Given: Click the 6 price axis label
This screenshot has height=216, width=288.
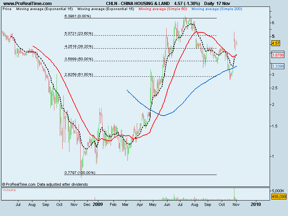Looking at the screenshot, I should [x=273, y=23].
